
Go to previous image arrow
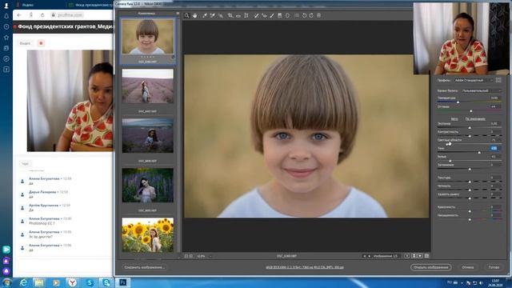click(365, 256)
